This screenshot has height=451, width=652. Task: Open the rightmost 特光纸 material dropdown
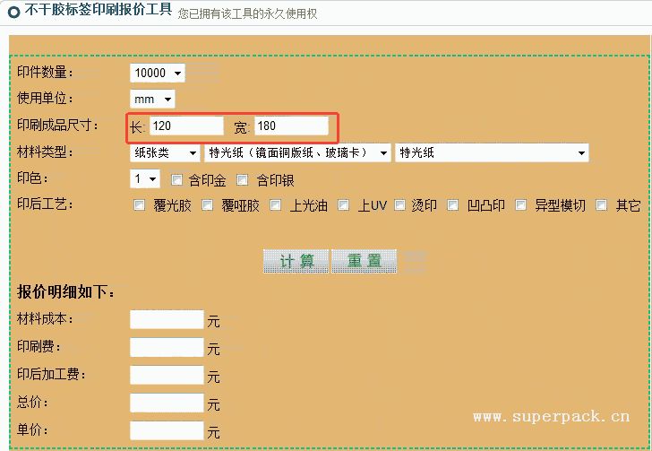click(x=492, y=153)
